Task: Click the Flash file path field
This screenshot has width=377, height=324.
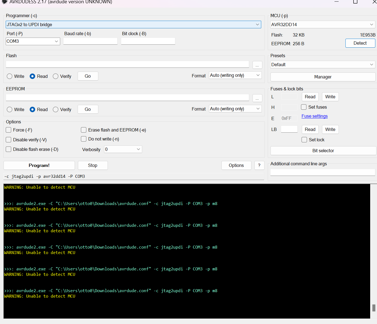Action: 127,64
